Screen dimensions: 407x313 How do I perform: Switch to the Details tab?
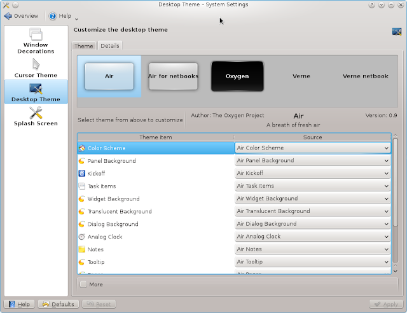coord(110,46)
